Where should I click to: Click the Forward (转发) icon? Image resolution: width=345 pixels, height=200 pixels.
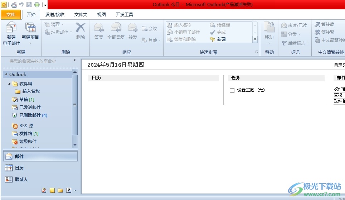pyautogui.click(x=133, y=28)
